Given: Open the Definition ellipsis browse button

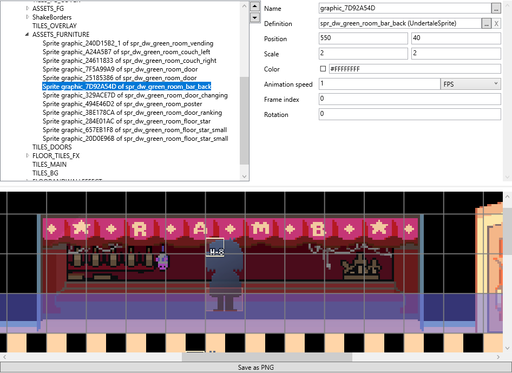Looking at the screenshot, I should point(486,23).
